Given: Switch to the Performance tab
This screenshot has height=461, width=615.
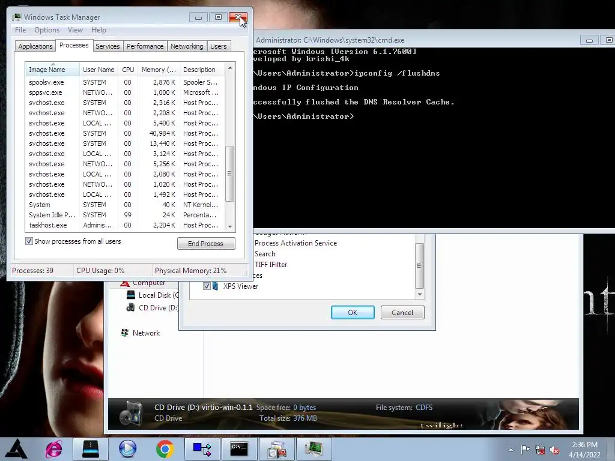Looking at the screenshot, I should (x=145, y=46).
